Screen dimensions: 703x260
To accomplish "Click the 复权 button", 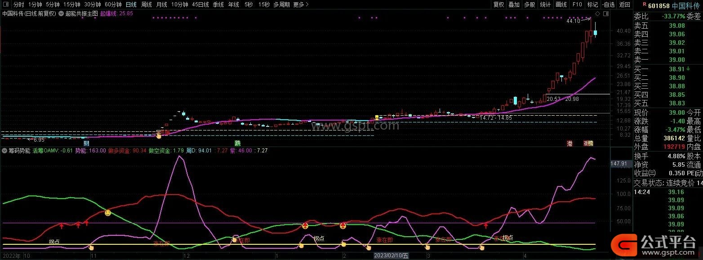I will coord(499,5).
